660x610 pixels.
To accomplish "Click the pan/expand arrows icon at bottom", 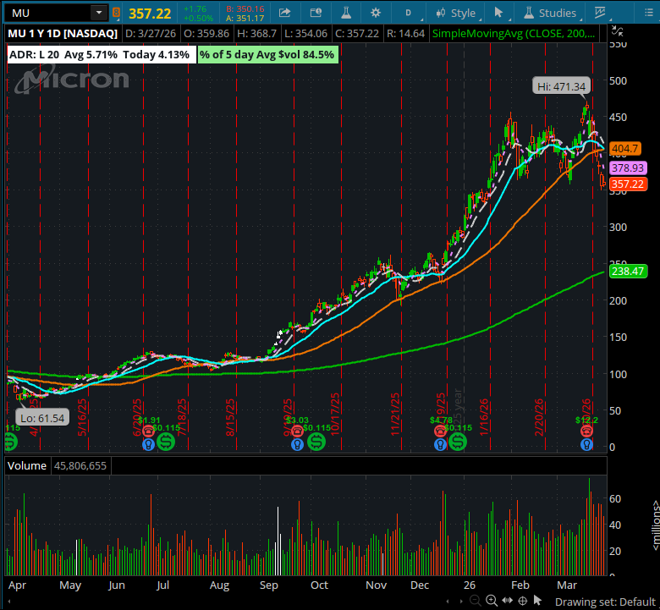I will 507,601.
